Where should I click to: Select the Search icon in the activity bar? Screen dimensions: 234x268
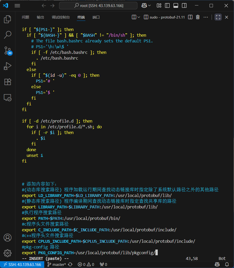pos(7,35)
